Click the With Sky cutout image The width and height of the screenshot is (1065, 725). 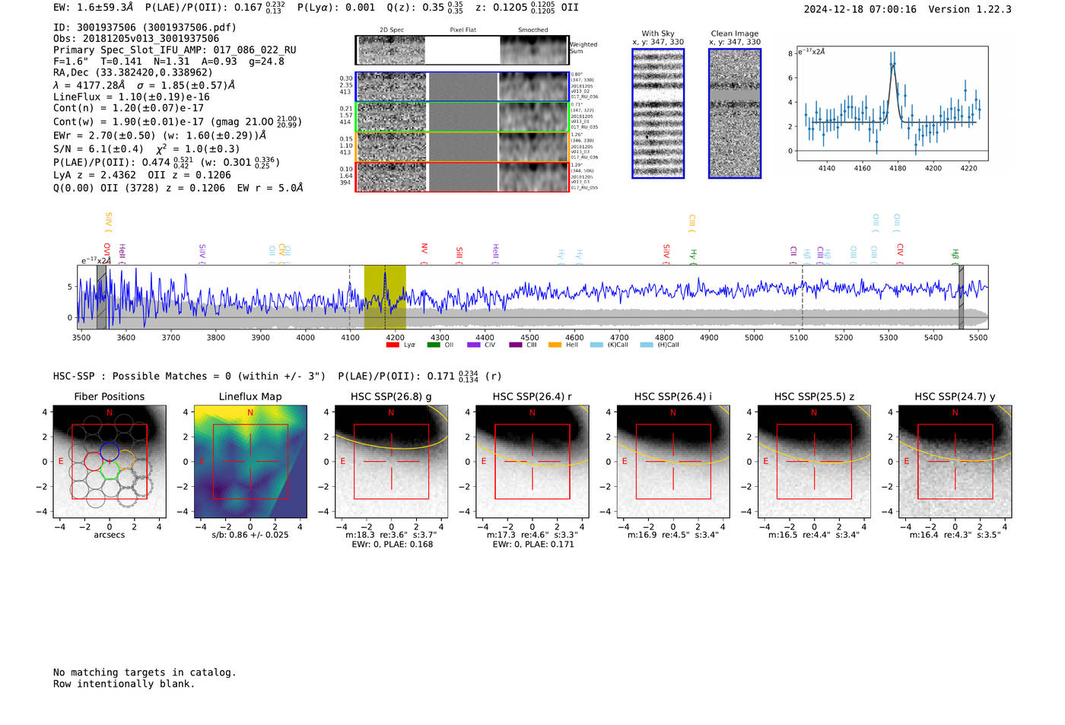[x=658, y=113]
